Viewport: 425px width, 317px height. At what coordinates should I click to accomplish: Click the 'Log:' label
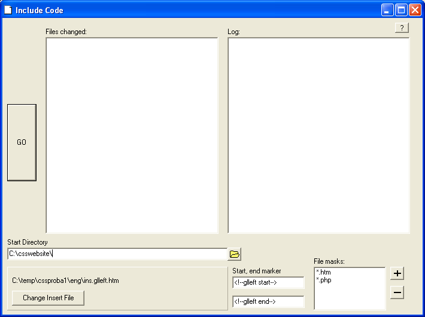click(233, 32)
